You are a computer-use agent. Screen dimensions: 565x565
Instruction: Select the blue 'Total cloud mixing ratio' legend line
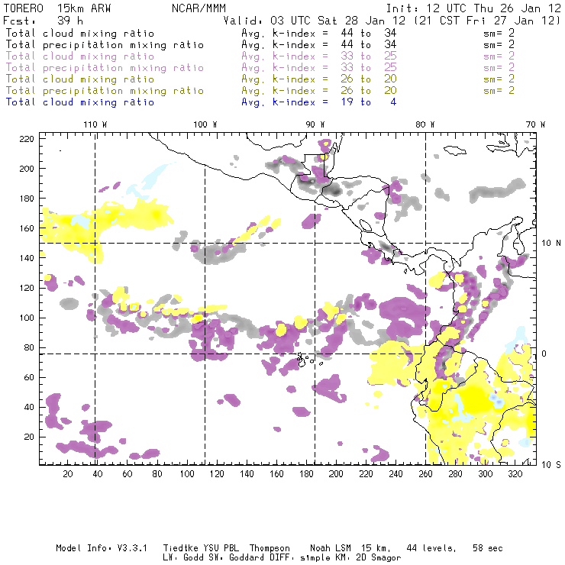pyautogui.click(x=80, y=102)
